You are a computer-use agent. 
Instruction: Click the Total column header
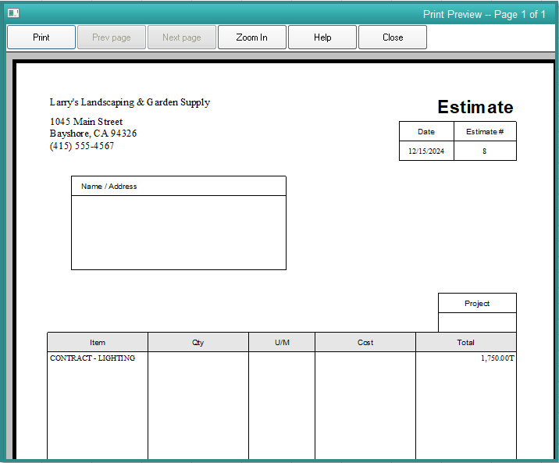coord(465,343)
